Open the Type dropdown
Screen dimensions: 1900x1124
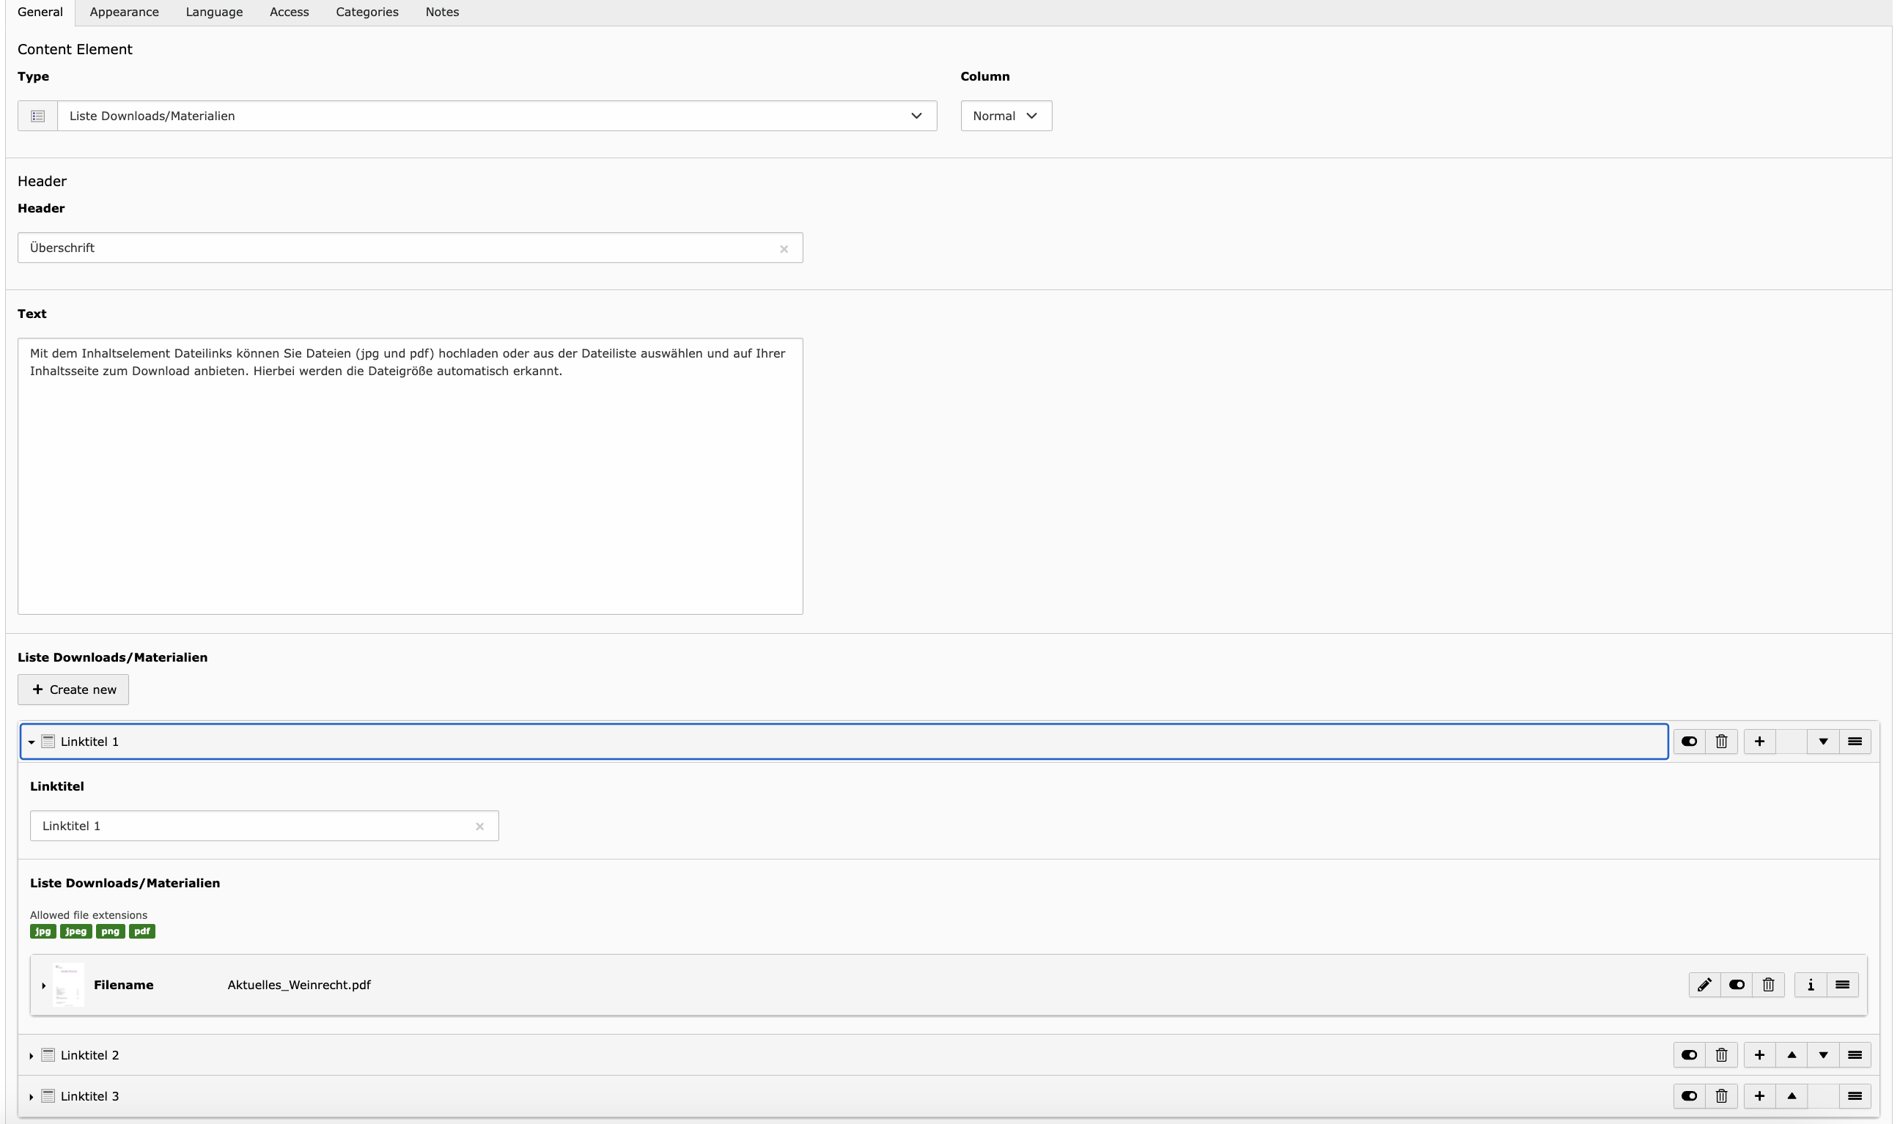[x=496, y=116]
